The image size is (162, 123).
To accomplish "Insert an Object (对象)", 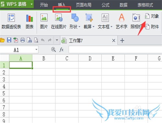I will pos(152,16).
